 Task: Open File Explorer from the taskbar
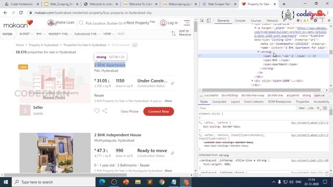[138, 182]
